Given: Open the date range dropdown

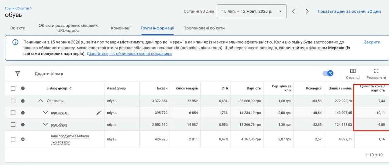Looking at the screenshot, I should [252, 11].
